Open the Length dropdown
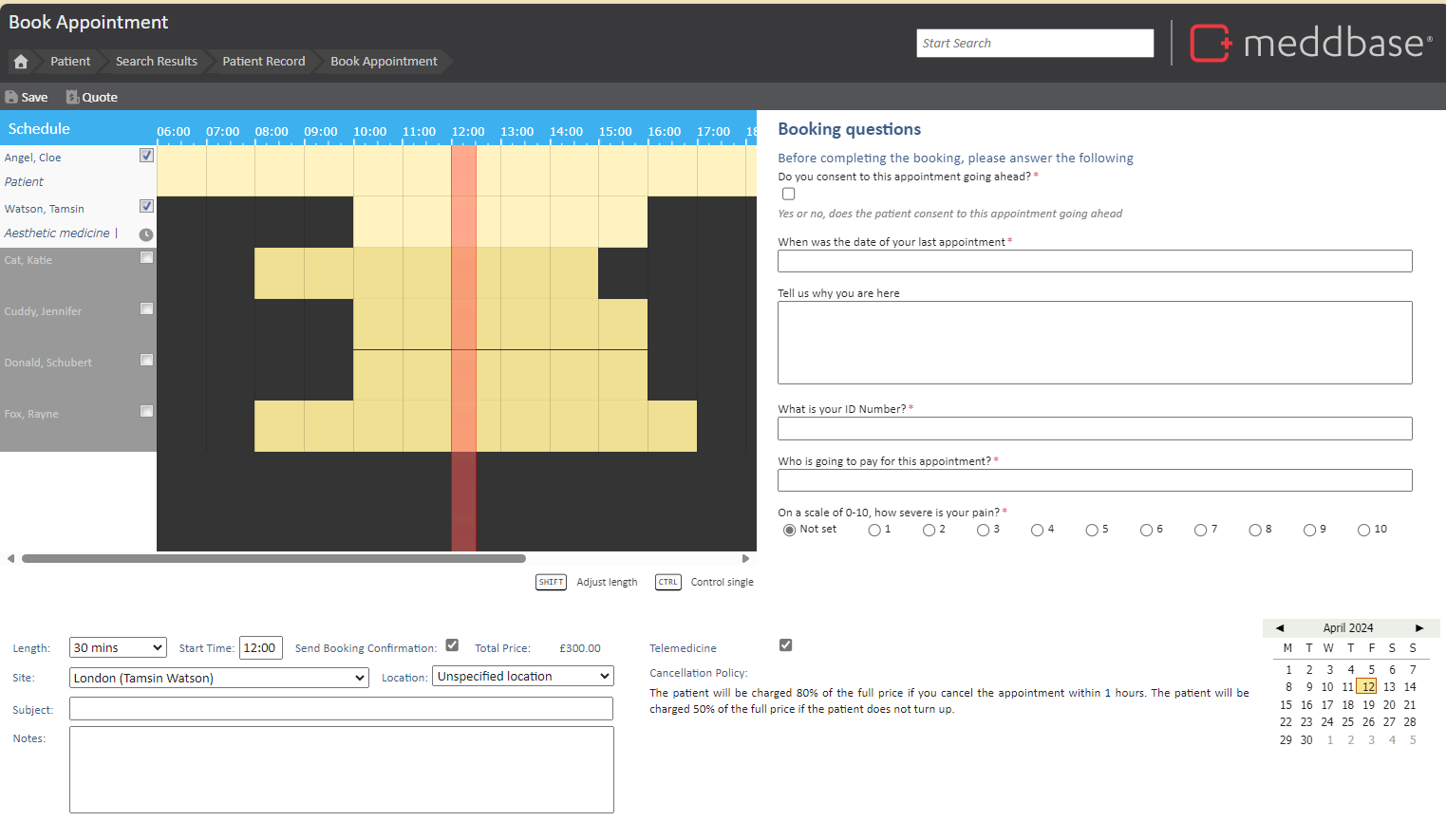Viewport: 1446px width, 821px height. pos(118,648)
